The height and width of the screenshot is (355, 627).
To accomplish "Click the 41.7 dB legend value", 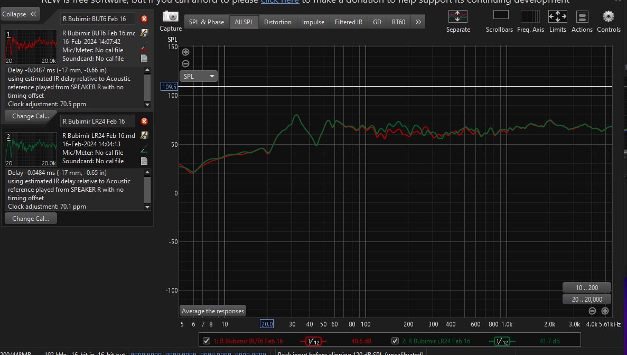I will 549,341.
